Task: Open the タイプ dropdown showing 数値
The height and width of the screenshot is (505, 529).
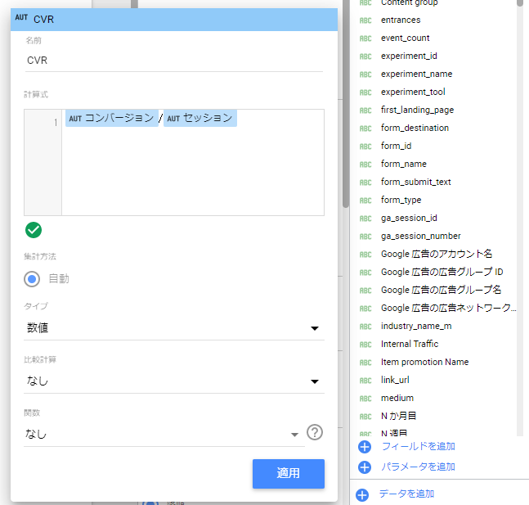Action: coord(173,328)
